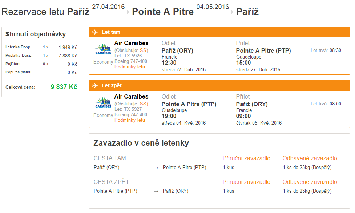Open Podmínky letu for flight TX 5926
This screenshot has width=355, height=213.
coord(130,67)
